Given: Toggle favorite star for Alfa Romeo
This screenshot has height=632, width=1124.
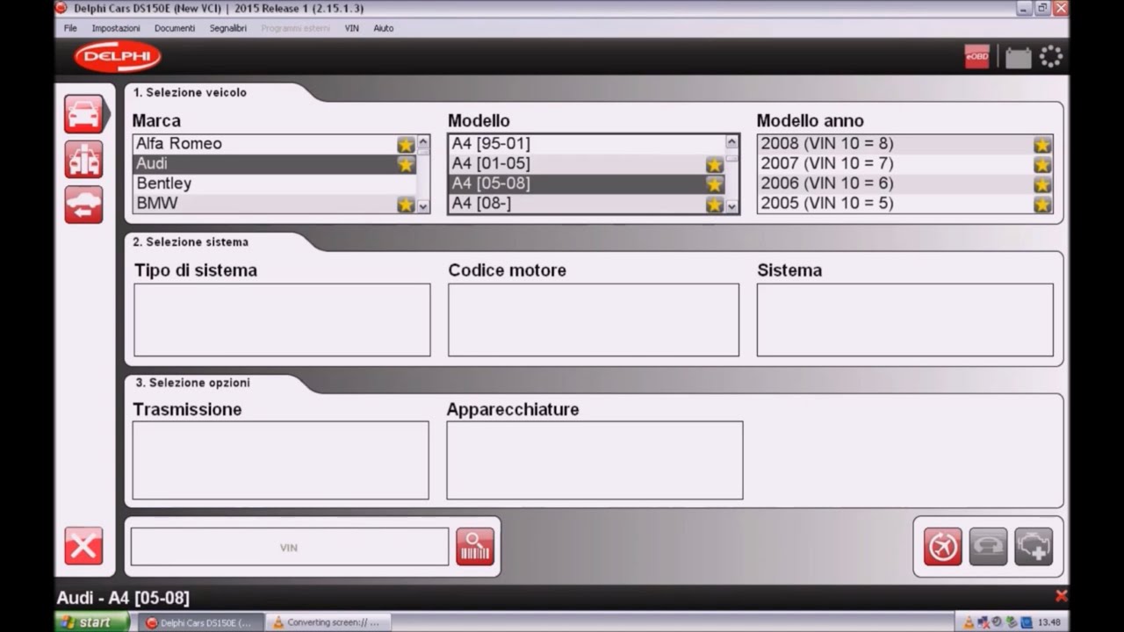Looking at the screenshot, I should (406, 145).
